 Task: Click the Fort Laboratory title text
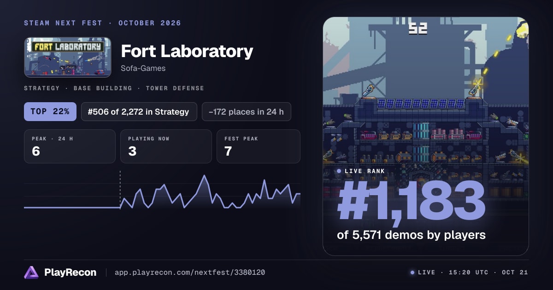point(187,51)
